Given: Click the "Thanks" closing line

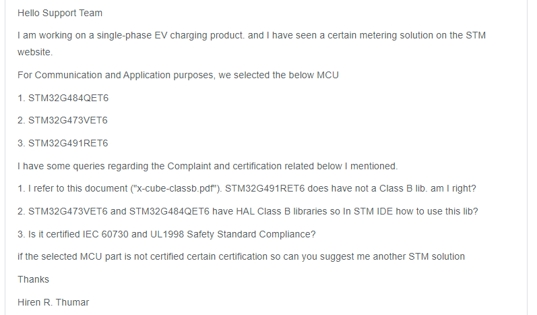Looking at the screenshot, I should pos(33,279).
